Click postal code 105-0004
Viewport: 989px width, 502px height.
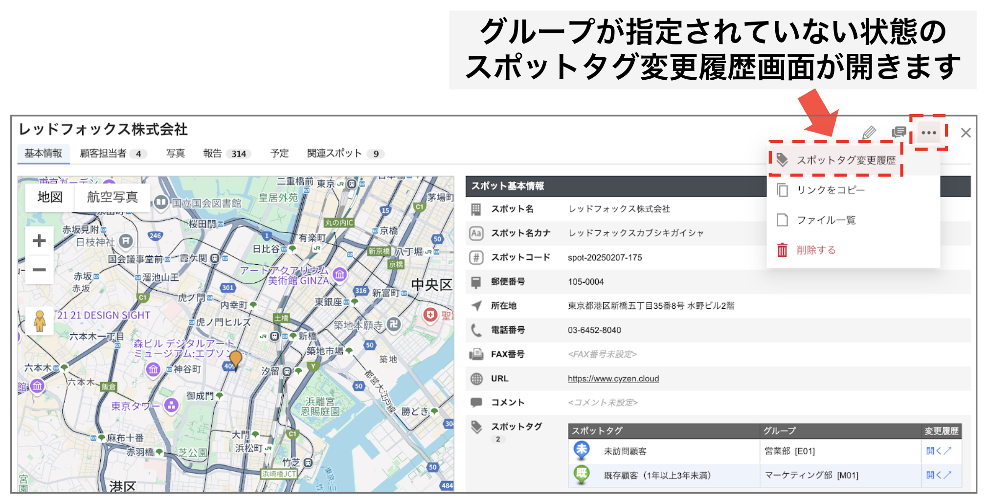point(585,282)
